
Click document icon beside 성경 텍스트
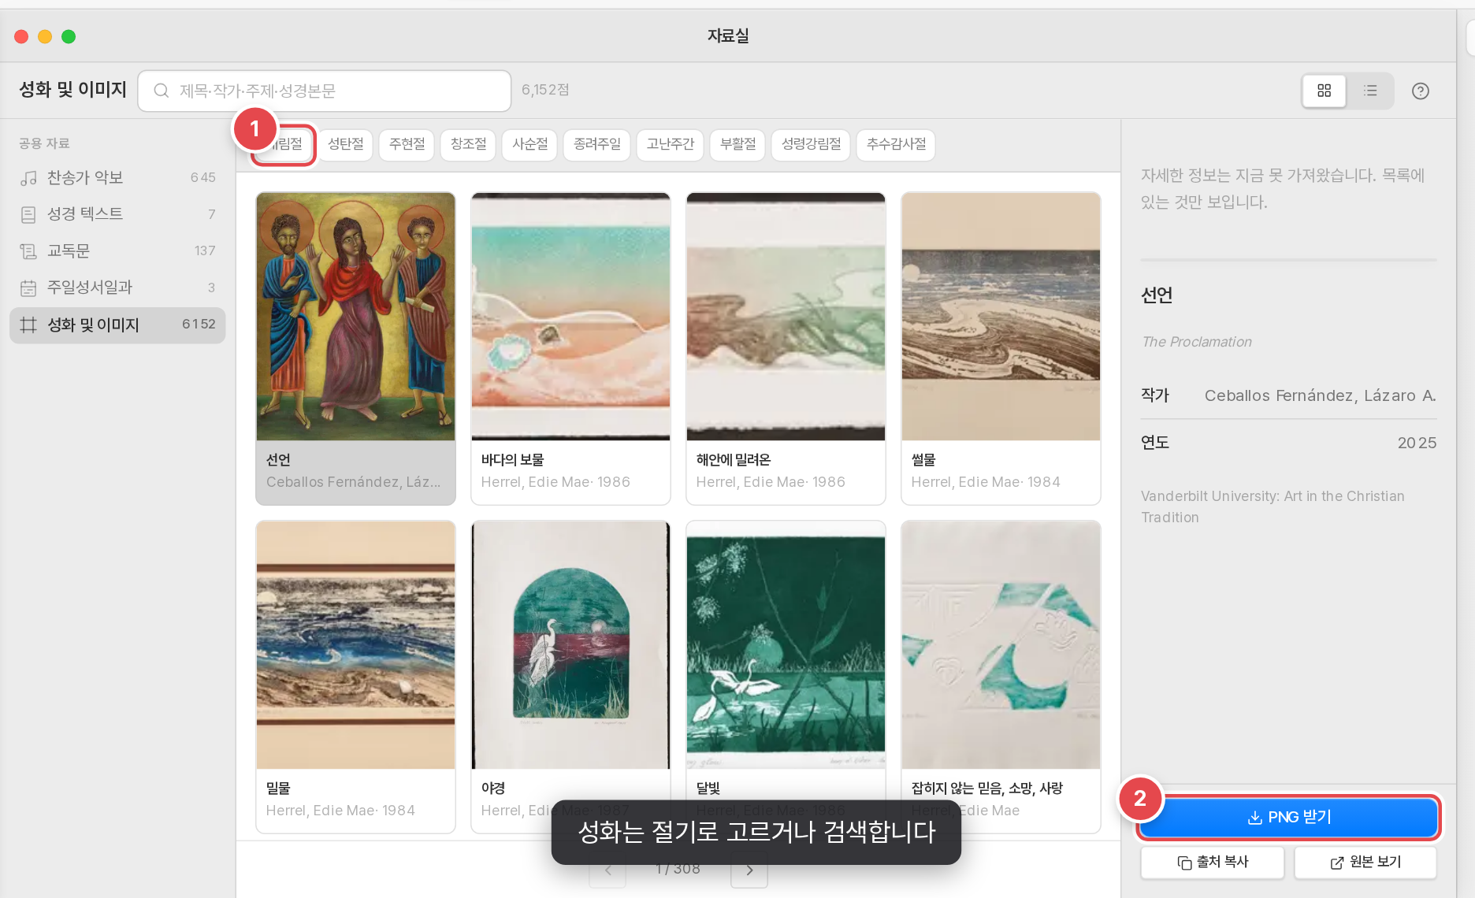(x=28, y=214)
